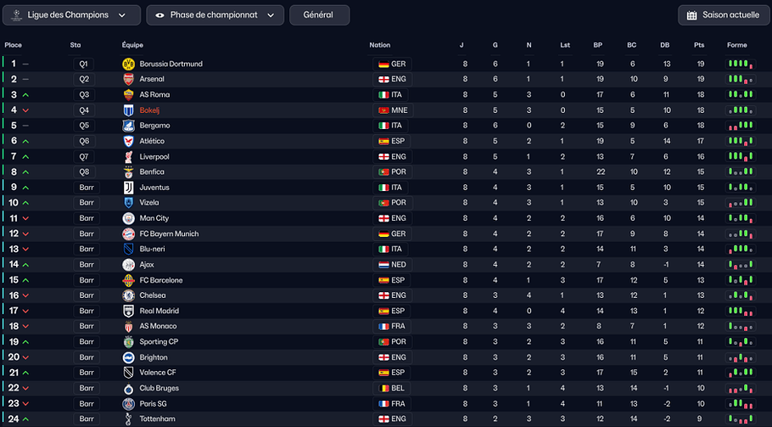Click the Chelsea club badge
Viewport: 772px width, 427px height.
click(128, 295)
